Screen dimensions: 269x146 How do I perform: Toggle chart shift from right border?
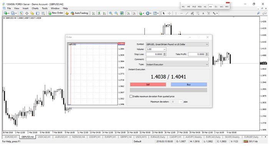click(134, 13)
